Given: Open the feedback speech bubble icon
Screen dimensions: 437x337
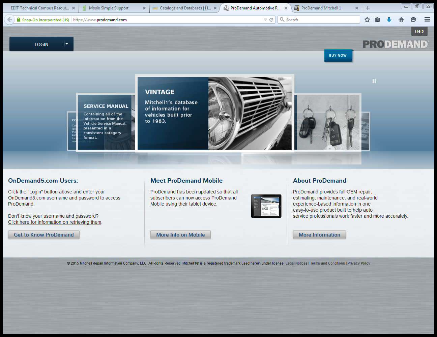Looking at the screenshot, I should pos(413,20).
